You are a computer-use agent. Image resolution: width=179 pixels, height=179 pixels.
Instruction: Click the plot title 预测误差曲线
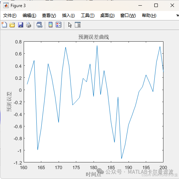click(x=94, y=37)
